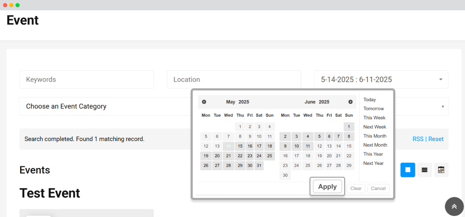Pick June 30 in calendar

point(285,175)
